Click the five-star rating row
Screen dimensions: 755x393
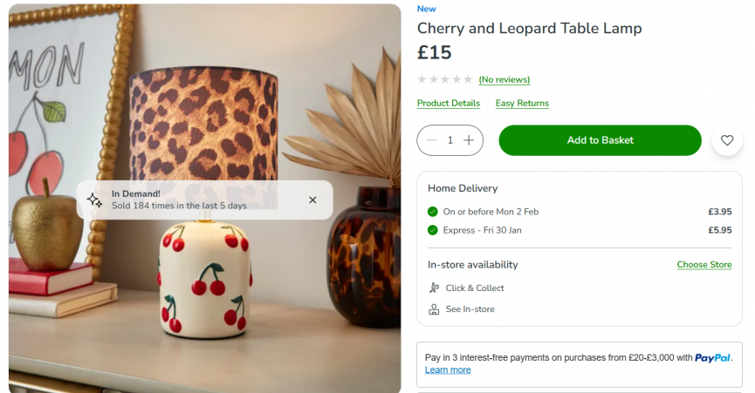coord(444,79)
